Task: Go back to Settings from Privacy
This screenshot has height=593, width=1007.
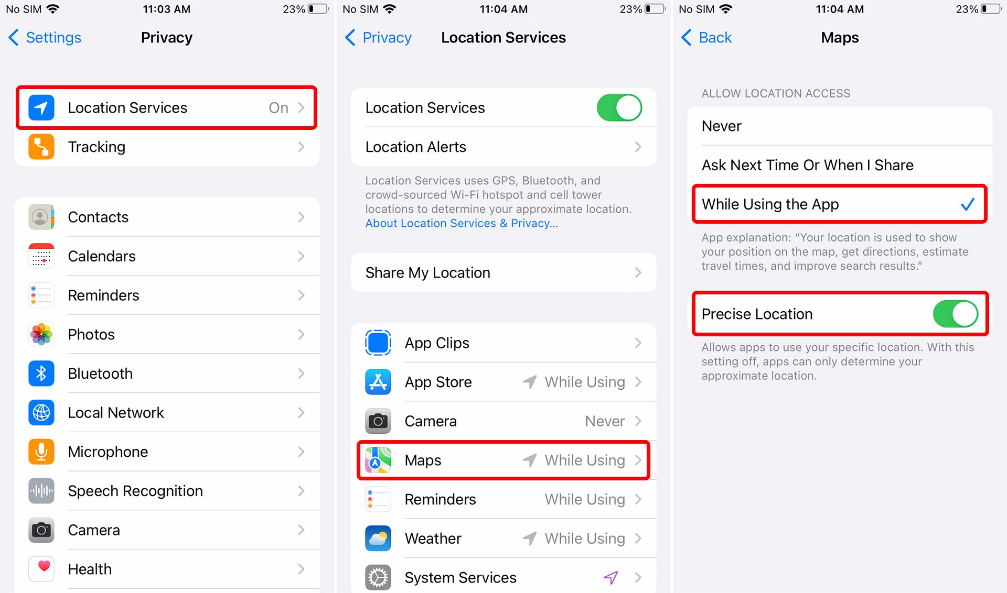Action: (x=45, y=38)
